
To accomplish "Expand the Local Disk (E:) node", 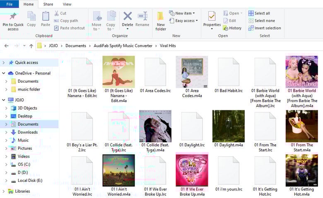I will point(6,181).
